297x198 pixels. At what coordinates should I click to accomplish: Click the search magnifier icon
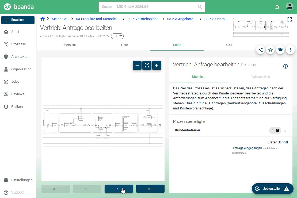[x=200, y=7]
